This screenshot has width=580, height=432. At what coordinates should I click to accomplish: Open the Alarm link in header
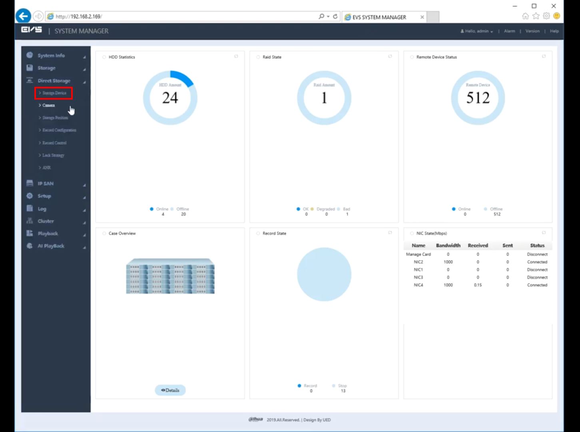[x=509, y=31]
